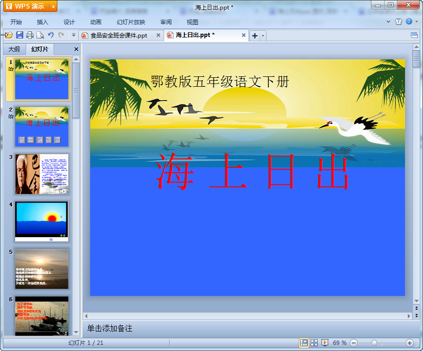
Task: Expand new document dropdown arrow
Action: 263,36
